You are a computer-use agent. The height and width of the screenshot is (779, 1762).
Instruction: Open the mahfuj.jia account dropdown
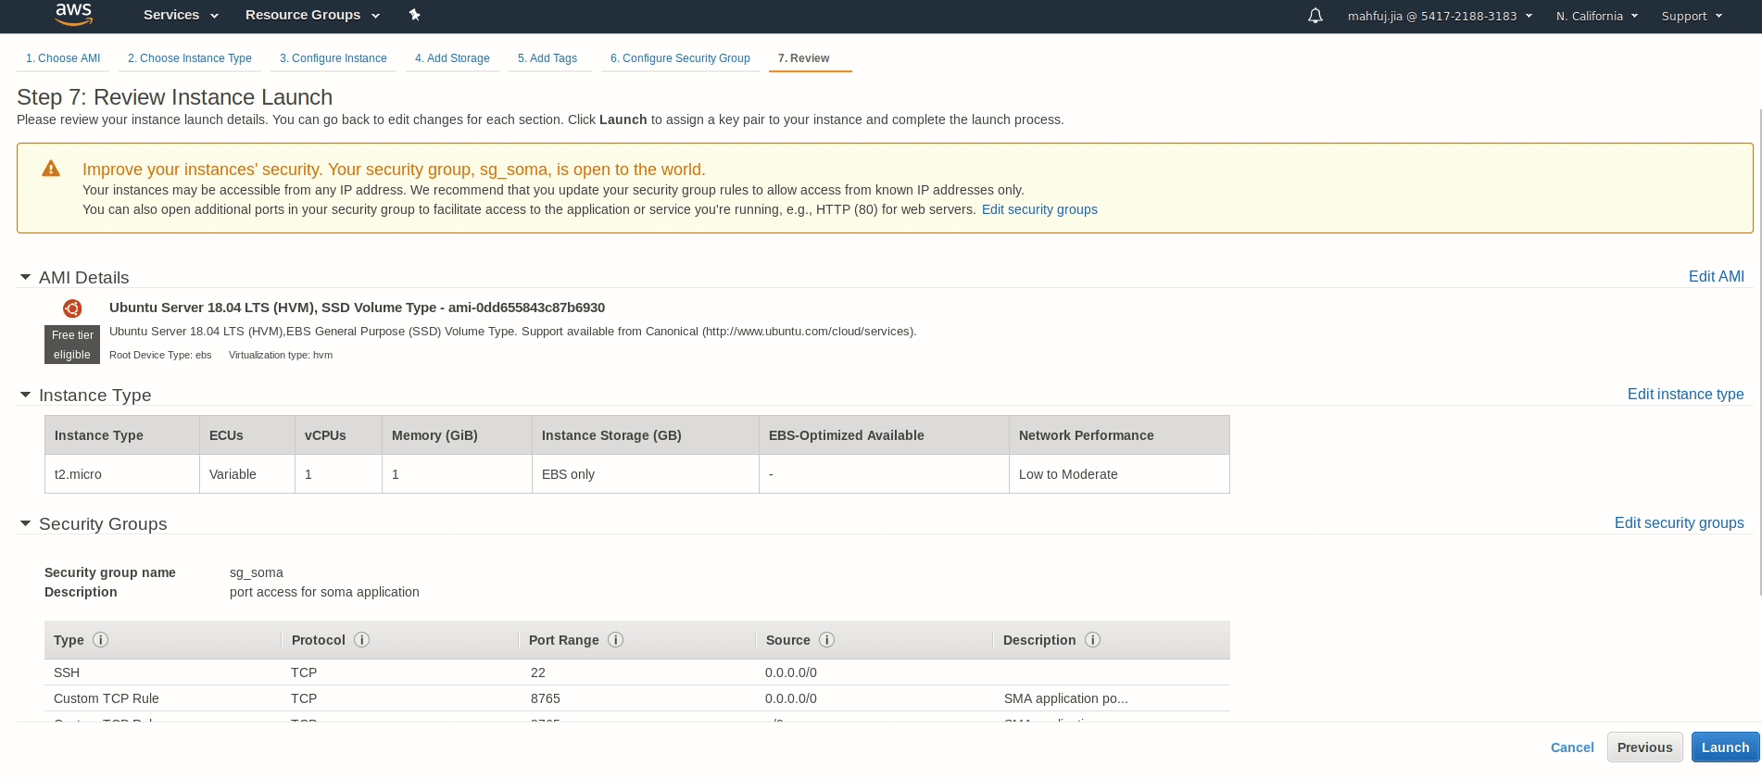(1440, 16)
